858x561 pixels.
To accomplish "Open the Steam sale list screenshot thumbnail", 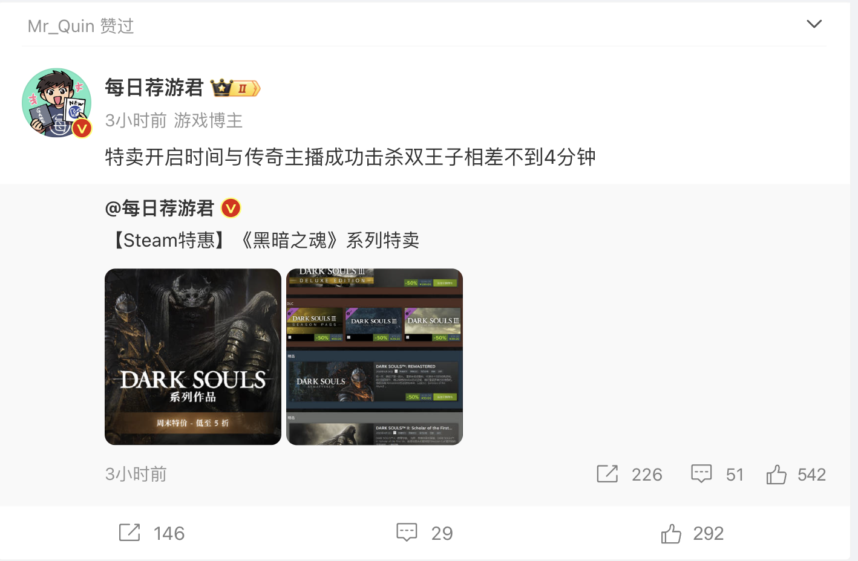I will [375, 357].
